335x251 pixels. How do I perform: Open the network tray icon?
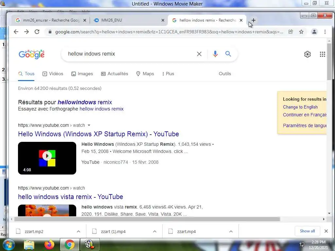[x=302, y=244]
